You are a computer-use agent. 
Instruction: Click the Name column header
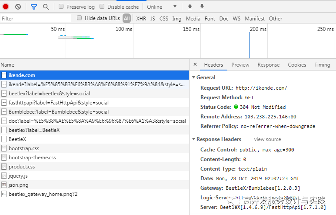coord(94,64)
